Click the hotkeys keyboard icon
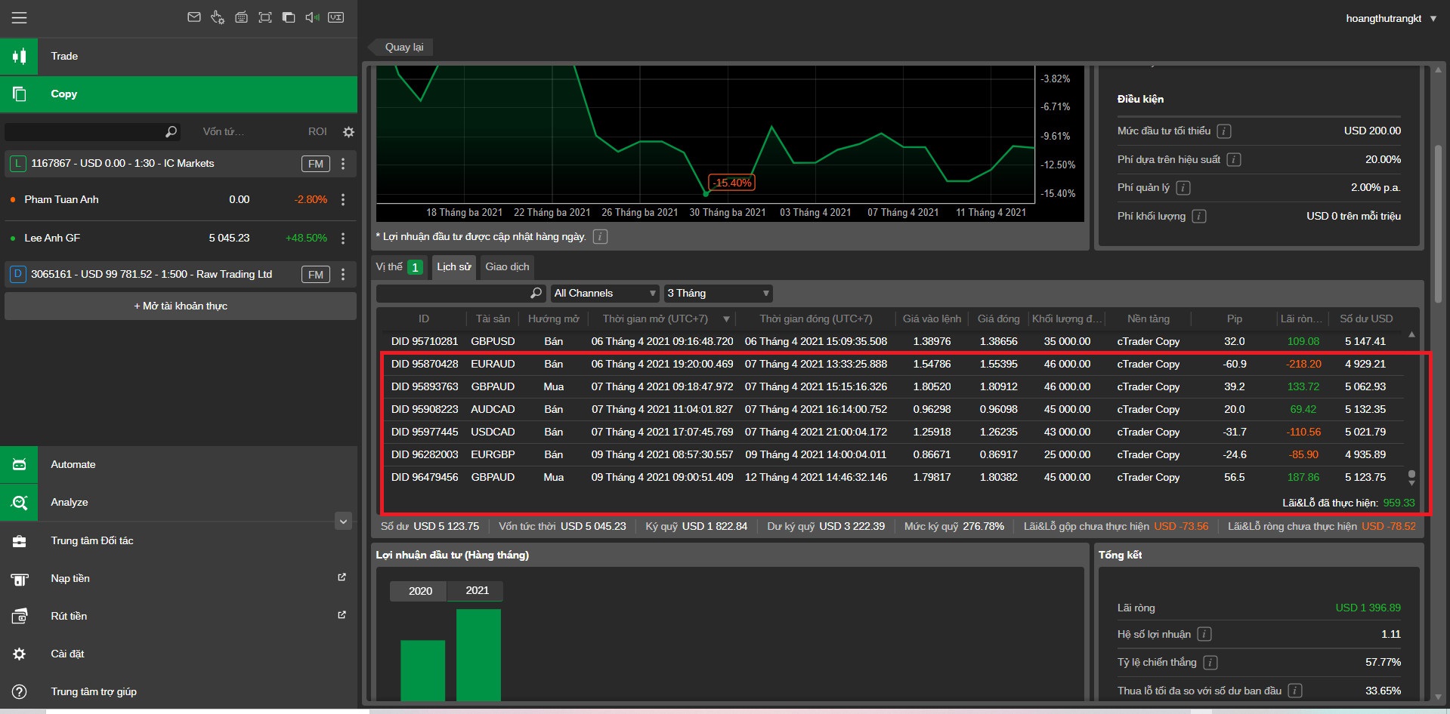Viewport: 1450px width, 714px height. [241, 17]
